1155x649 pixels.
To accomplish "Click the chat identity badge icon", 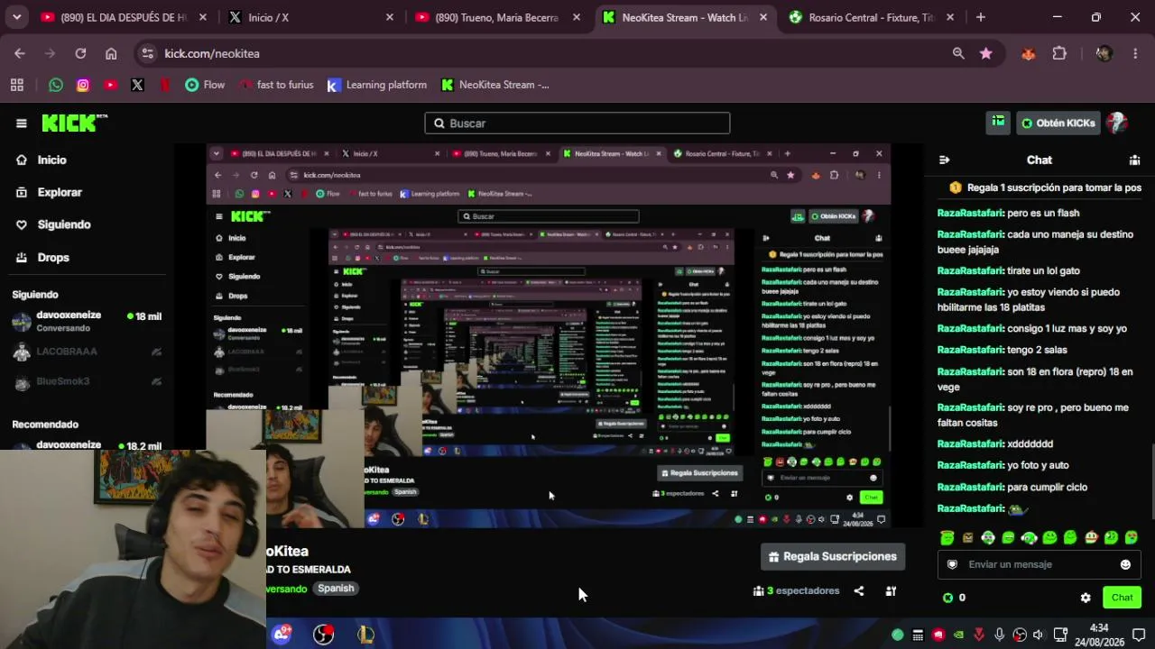I will tap(952, 564).
